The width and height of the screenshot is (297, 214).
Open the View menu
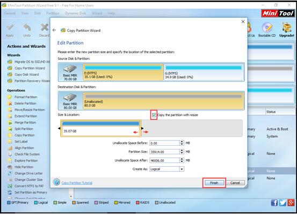(25, 13)
